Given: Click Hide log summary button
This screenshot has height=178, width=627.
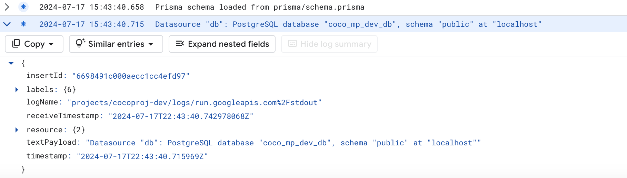Looking at the screenshot, I should pos(329,44).
